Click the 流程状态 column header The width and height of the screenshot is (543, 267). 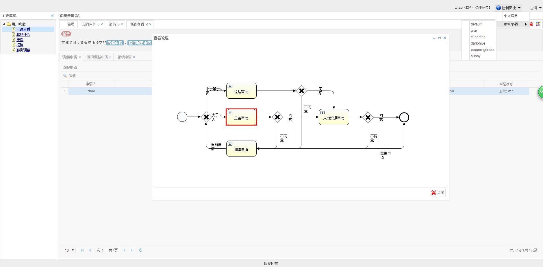click(x=506, y=84)
